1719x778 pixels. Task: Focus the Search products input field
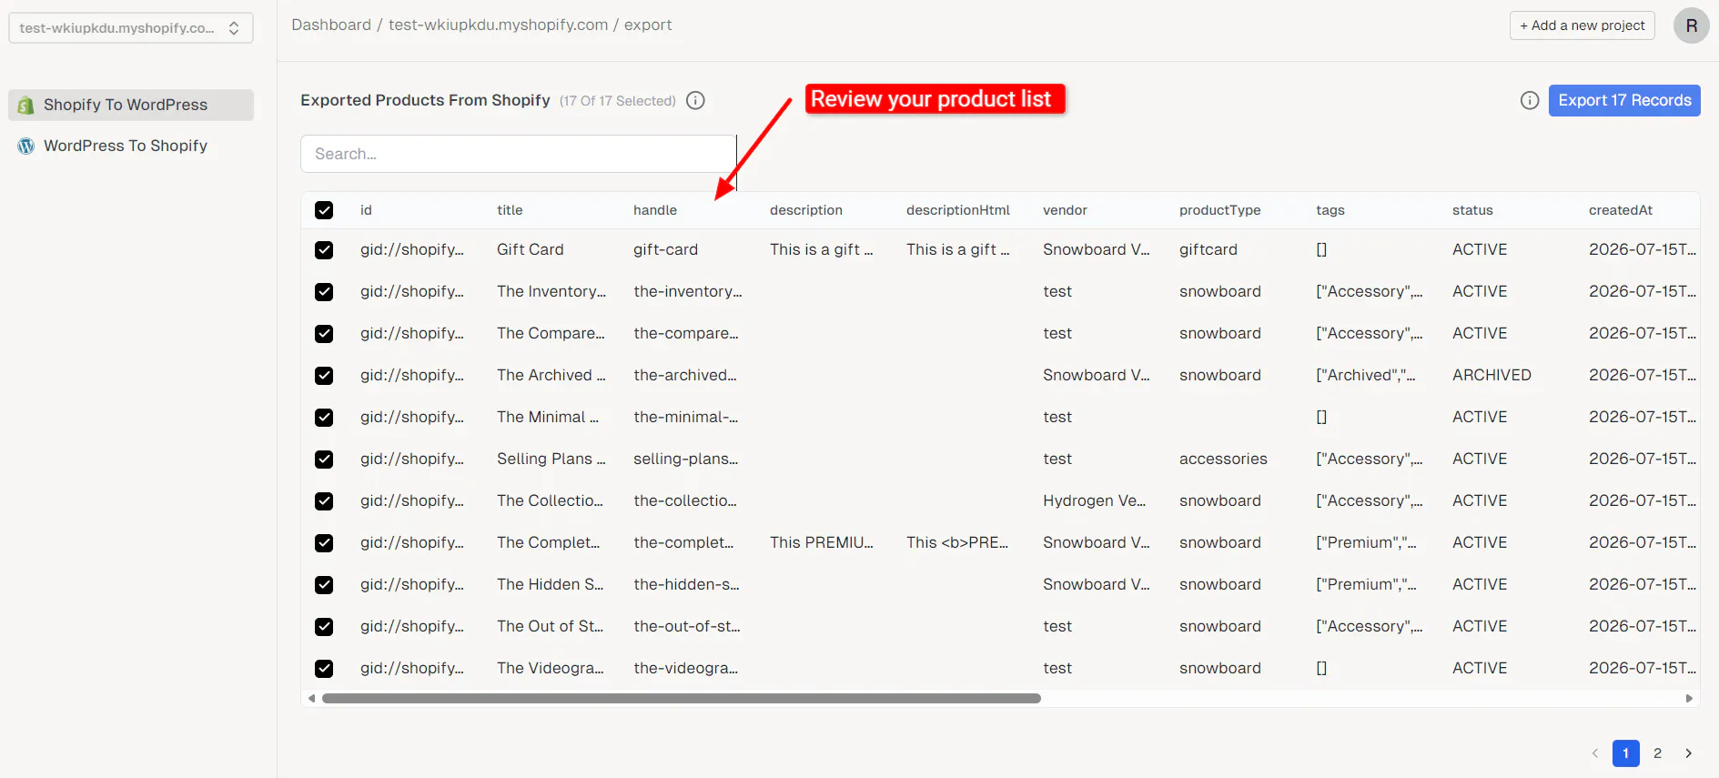(x=518, y=154)
